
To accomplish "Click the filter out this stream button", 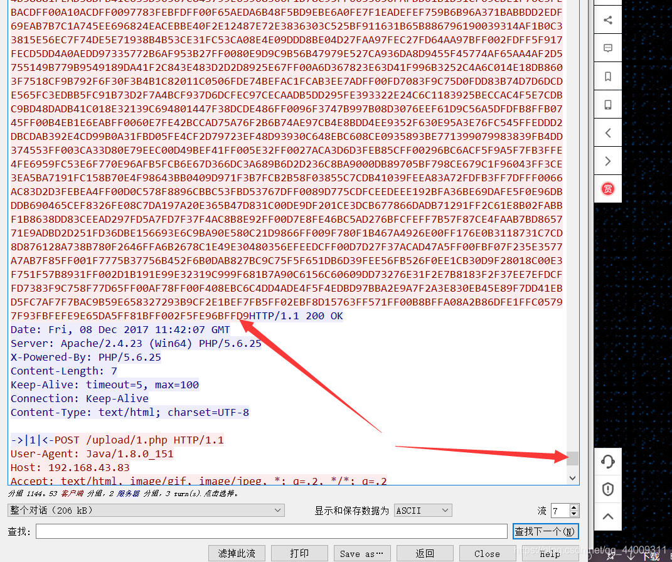I will click(x=237, y=553).
